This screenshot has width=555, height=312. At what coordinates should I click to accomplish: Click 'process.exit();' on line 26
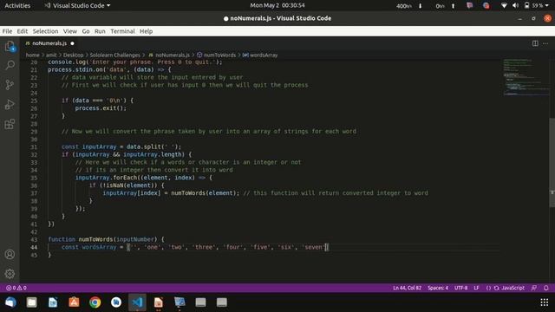[101, 108]
